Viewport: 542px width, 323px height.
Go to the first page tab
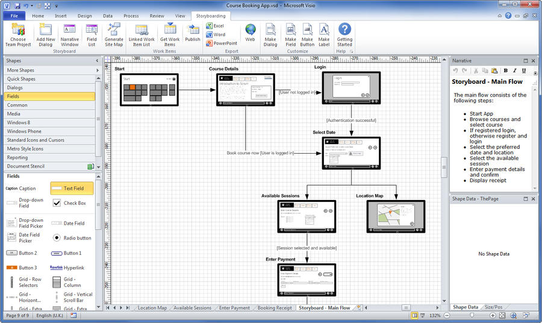point(108,307)
